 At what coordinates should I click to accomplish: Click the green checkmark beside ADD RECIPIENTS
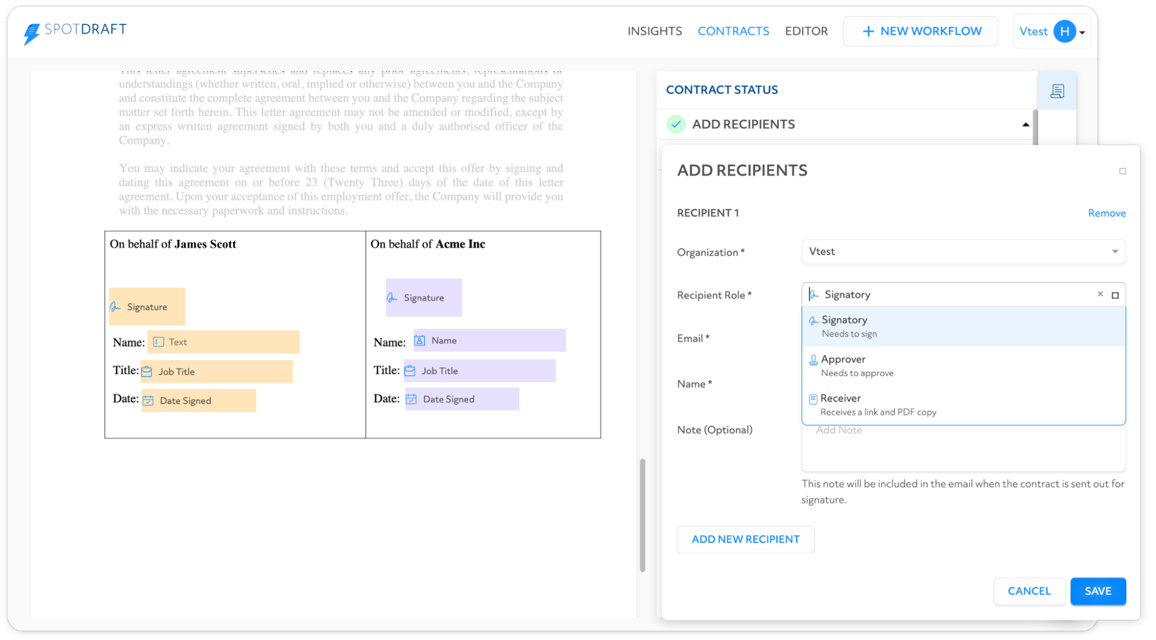coord(675,124)
